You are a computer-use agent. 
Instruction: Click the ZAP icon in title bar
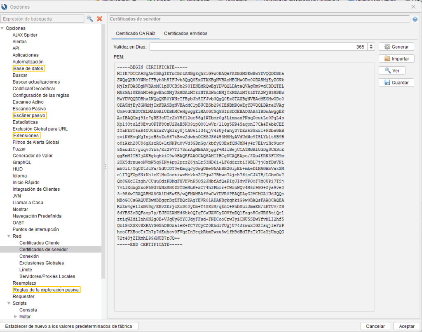5,7
